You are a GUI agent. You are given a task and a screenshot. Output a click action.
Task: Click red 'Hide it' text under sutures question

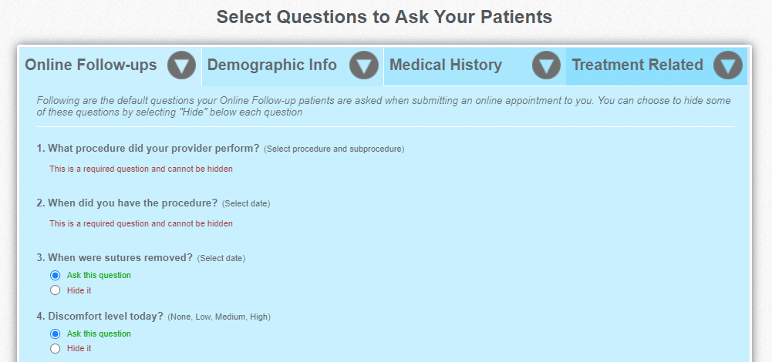(79, 290)
